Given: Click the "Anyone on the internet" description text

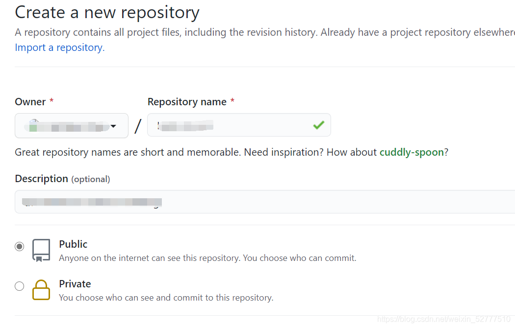Looking at the screenshot, I should tap(207, 258).
